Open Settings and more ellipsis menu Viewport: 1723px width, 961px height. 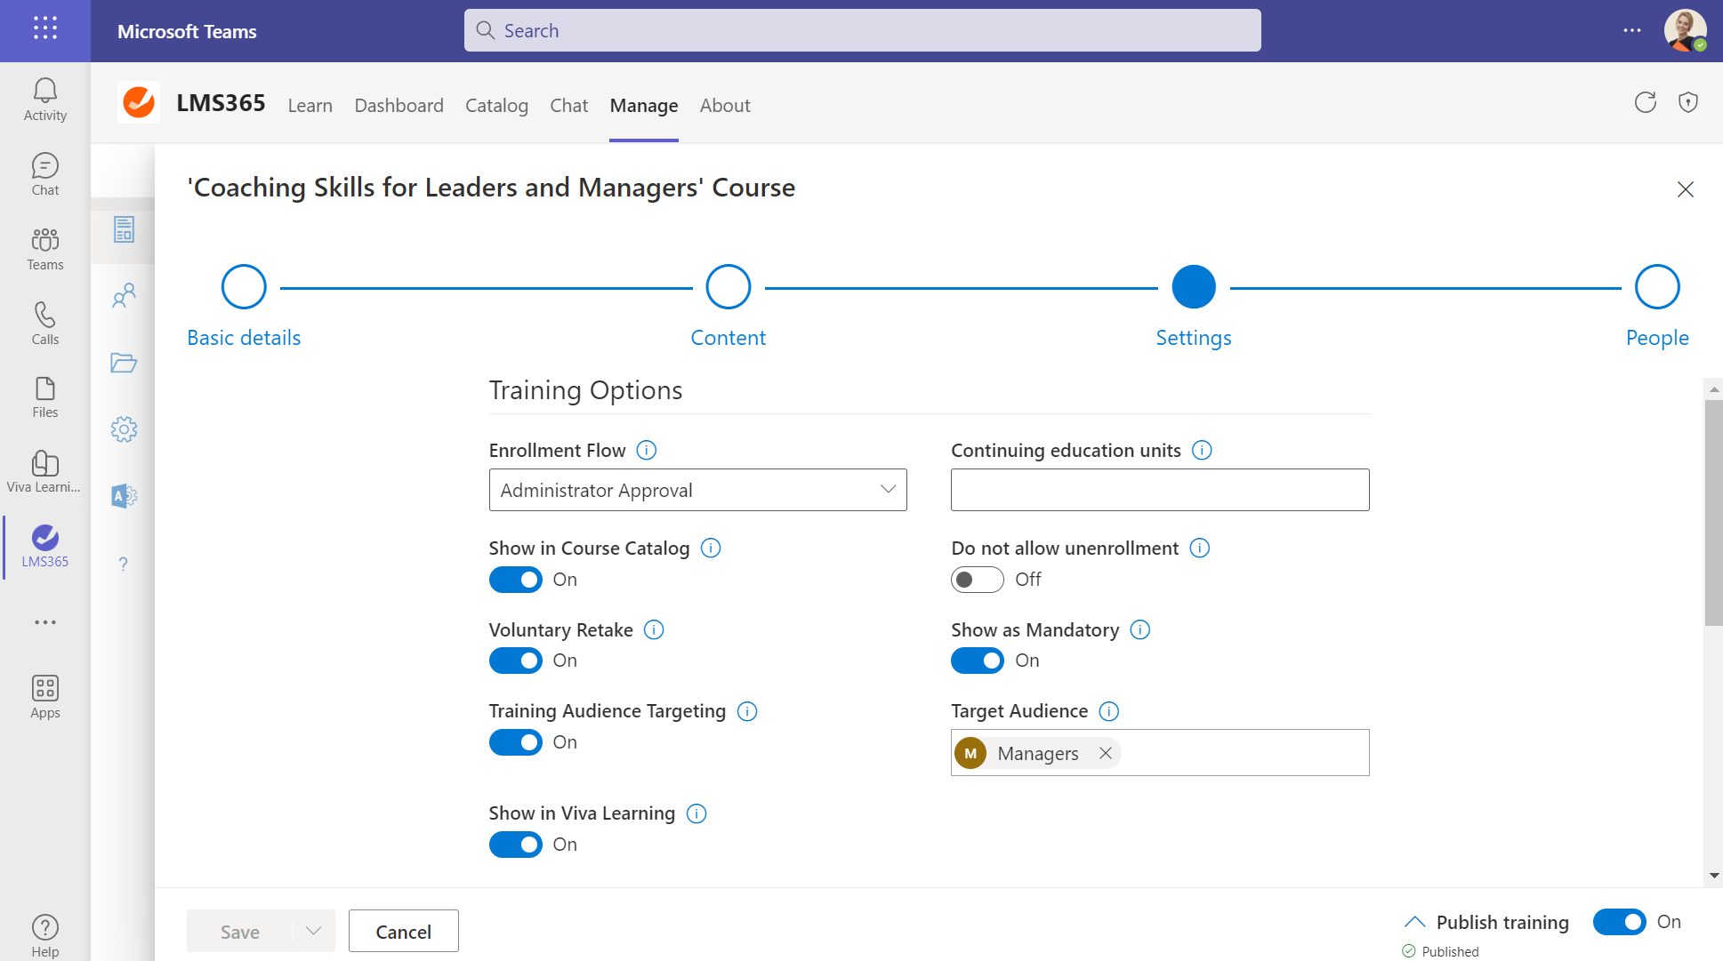pyautogui.click(x=1632, y=30)
